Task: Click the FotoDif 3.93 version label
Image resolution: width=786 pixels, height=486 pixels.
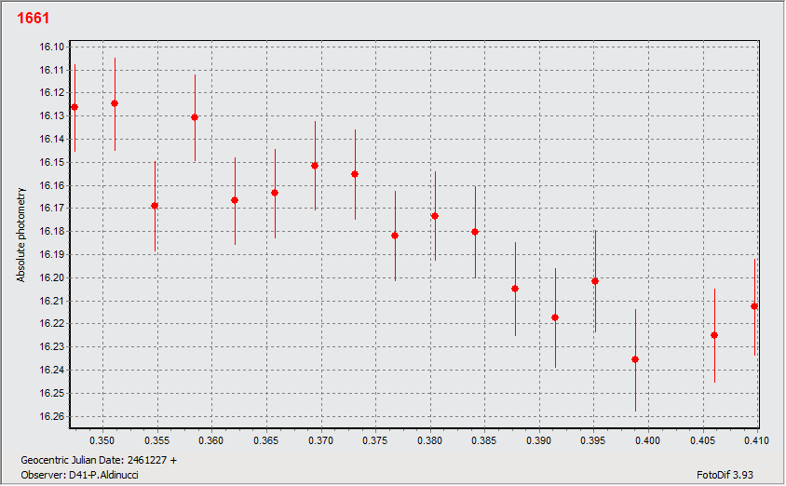Action: pos(725,475)
